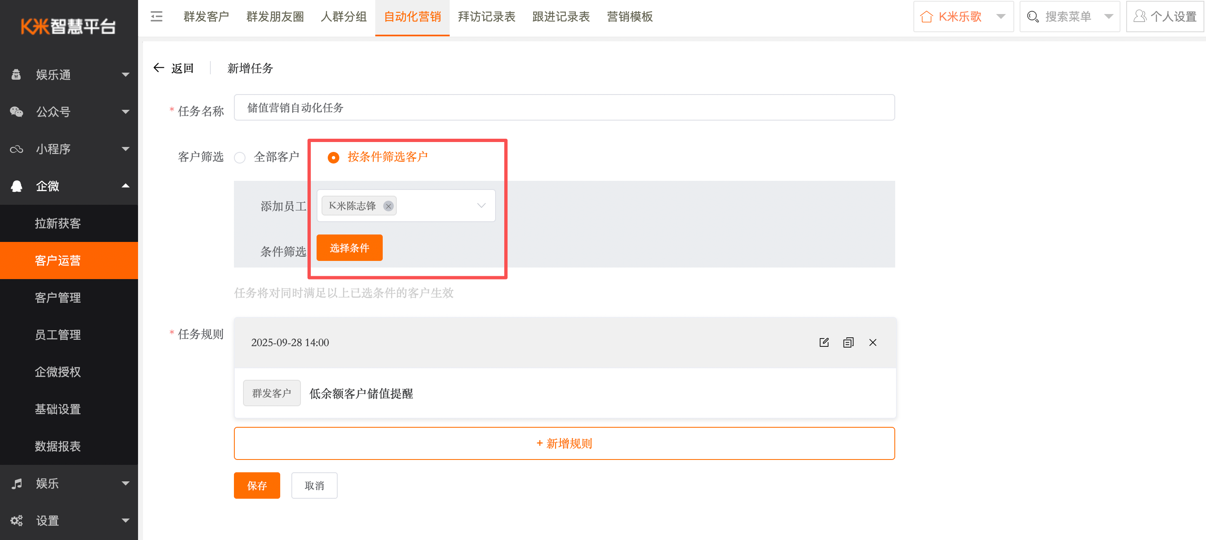Click the copy icon on the task rule
The height and width of the screenshot is (540, 1206).
pyautogui.click(x=848, y=342)
